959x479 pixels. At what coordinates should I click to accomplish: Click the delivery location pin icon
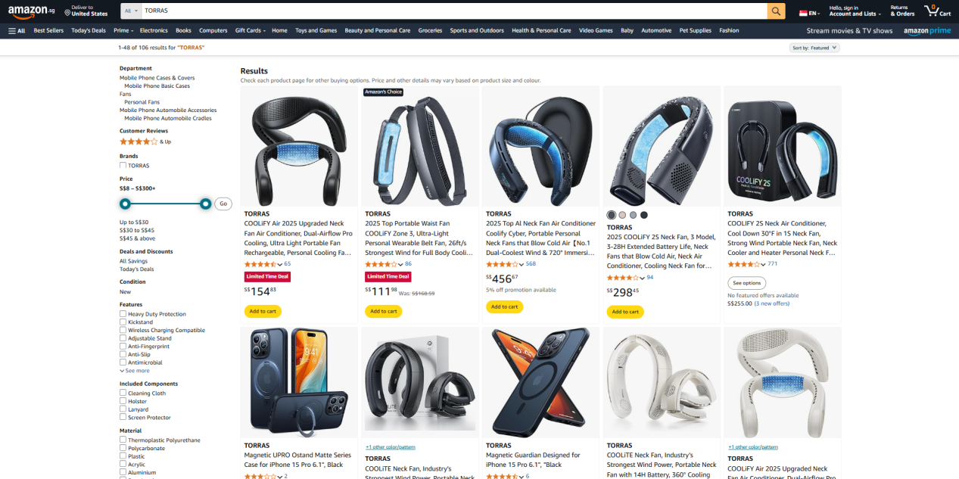click(67, 11)
